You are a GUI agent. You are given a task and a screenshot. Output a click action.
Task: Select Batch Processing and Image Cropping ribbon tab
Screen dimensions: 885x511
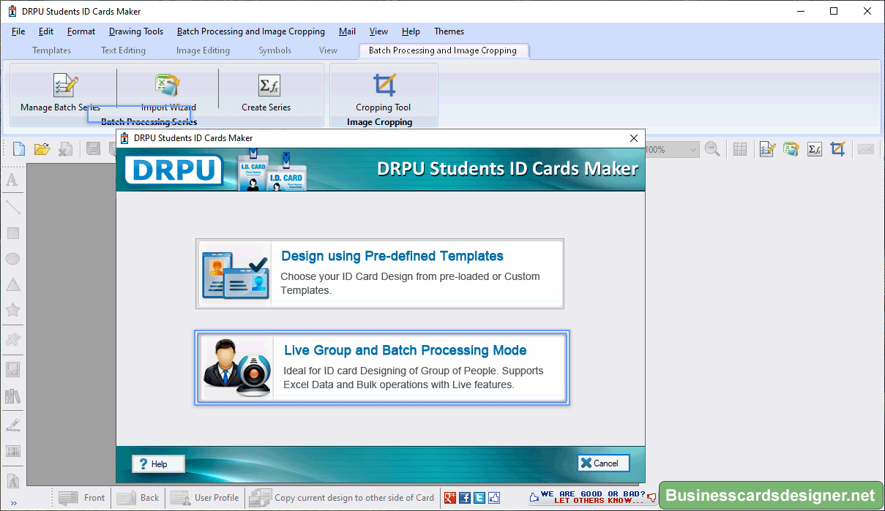coord(443,50)
